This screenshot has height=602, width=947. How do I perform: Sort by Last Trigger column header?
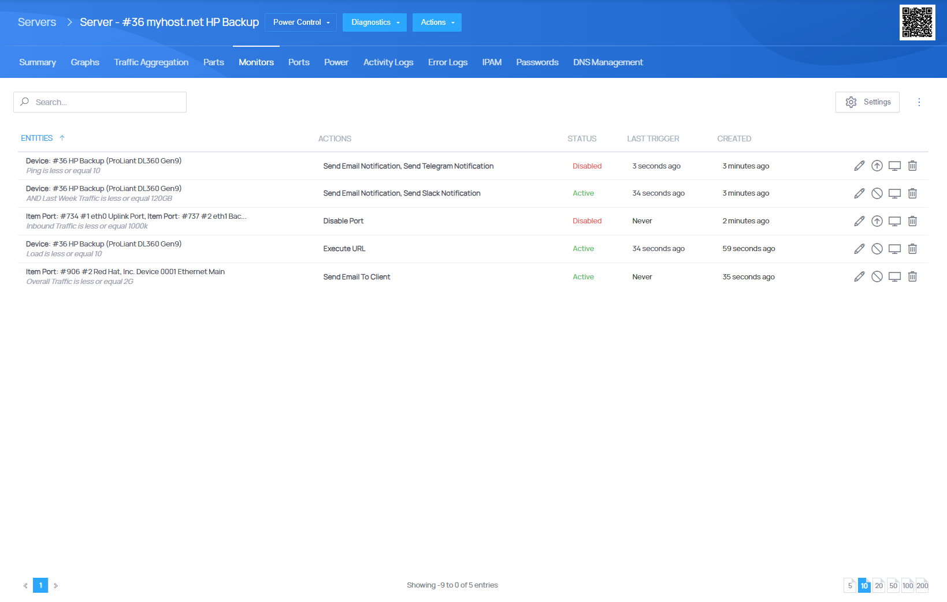tap(653, 139)
